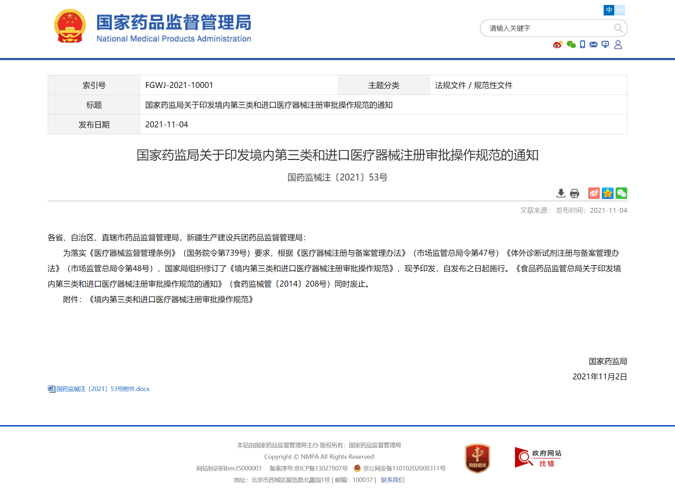This screenshot has height=500, width=675.
Task: Print the article with the printer icon
Action: coord(575,193)
